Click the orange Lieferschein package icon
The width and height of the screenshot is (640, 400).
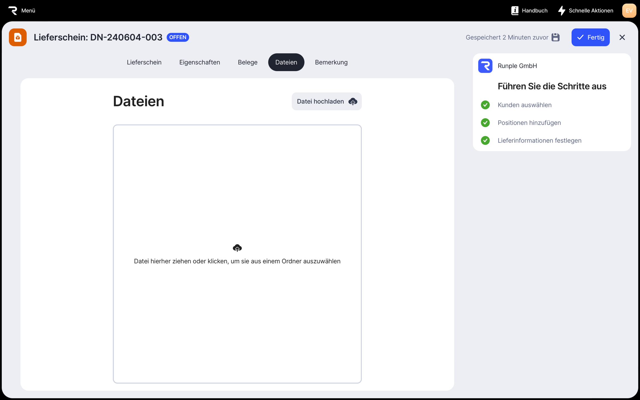coord(18,37)
